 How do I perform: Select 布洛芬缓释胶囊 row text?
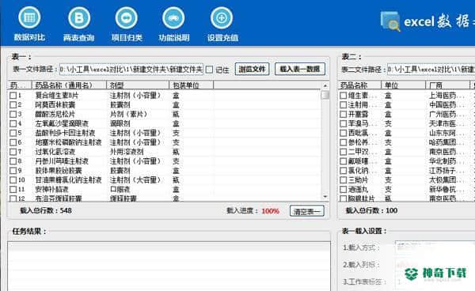[x=59, y=198]
